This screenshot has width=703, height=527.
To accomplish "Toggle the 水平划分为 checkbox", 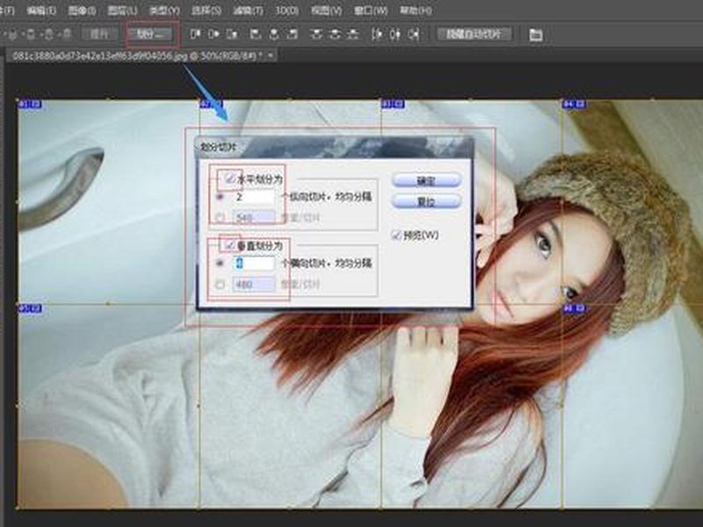I will pos(229,179).
